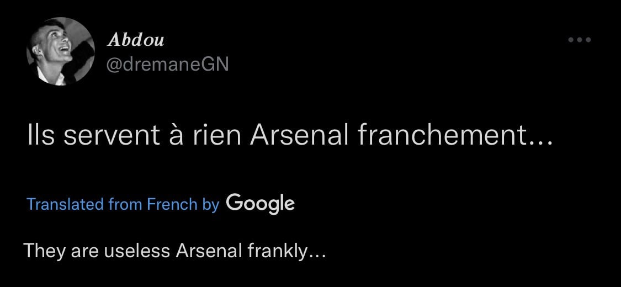Click "Arsenal" in the original French tweet

click(299, 136)
